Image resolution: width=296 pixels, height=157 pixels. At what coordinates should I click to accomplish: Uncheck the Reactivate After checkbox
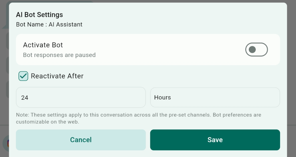[23, 76]
